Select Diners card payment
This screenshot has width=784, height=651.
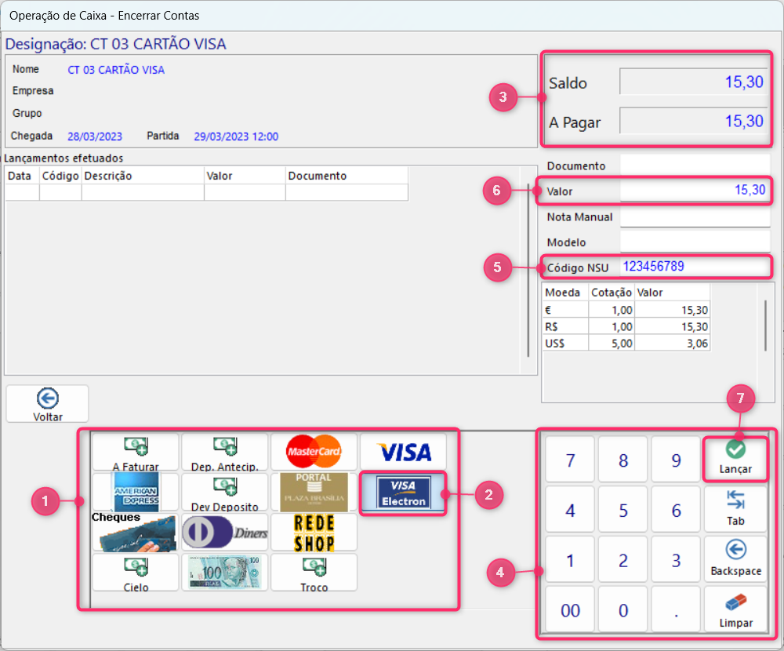(224, 533)
